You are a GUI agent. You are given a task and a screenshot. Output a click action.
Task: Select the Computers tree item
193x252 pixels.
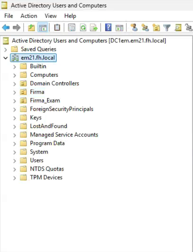pyautogui.click(x=44, y=75)
